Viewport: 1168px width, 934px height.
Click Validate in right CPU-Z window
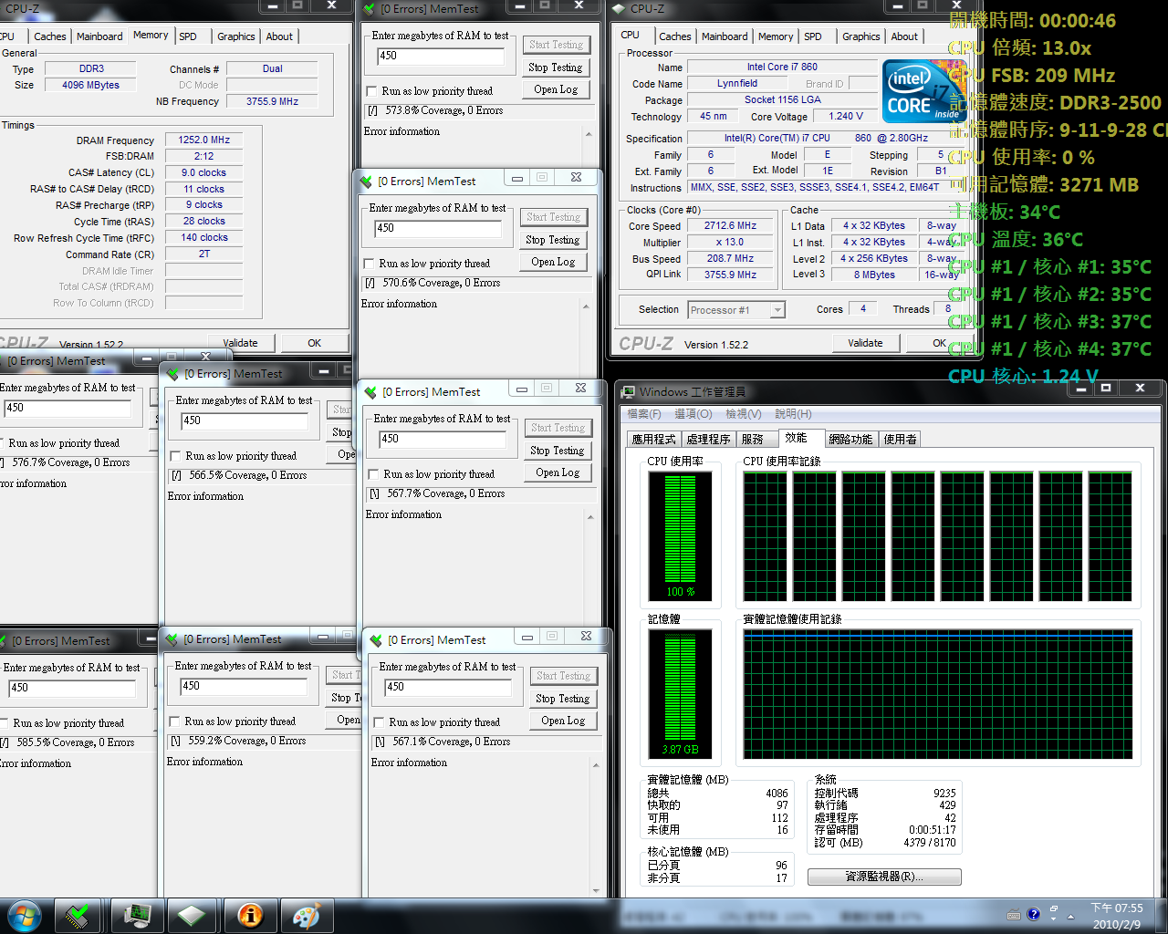tap(865, 343)
